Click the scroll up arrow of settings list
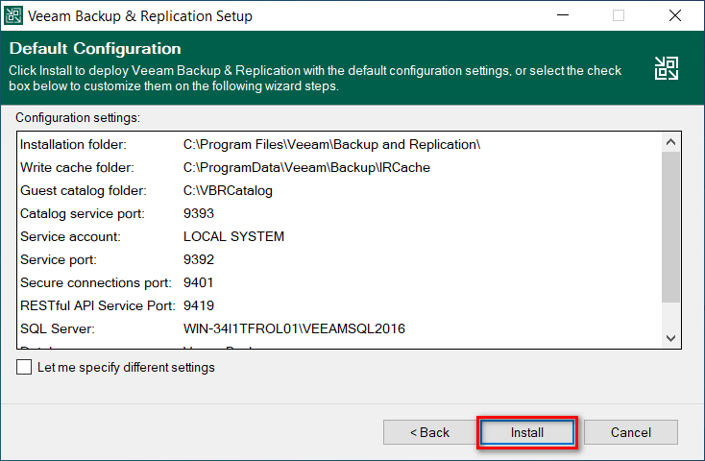Image resolution: width=705 pixels, height=461 pixels. (670, 142)
